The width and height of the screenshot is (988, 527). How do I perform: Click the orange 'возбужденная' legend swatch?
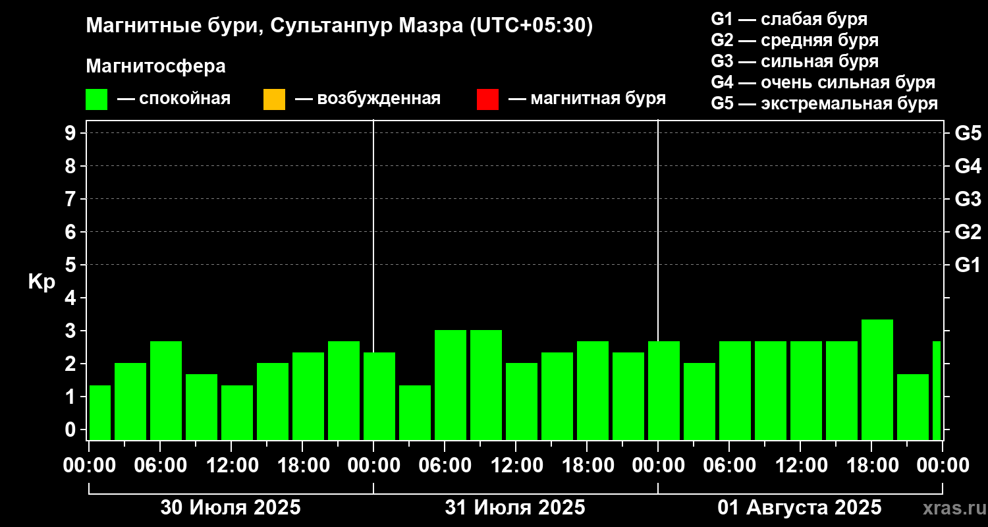tap(274, 99)
